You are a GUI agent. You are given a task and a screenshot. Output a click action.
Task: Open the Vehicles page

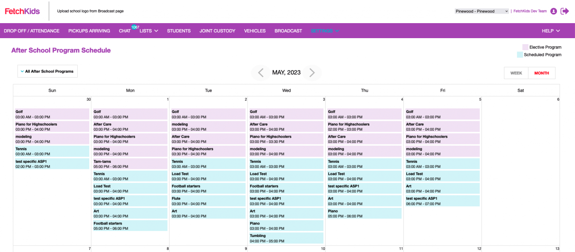point(255,31)
